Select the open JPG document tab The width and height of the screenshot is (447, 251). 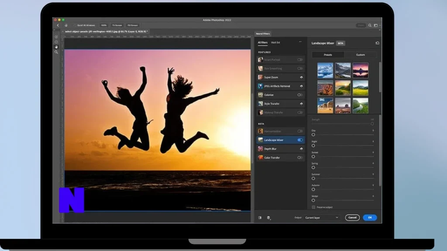pos(106,31)
